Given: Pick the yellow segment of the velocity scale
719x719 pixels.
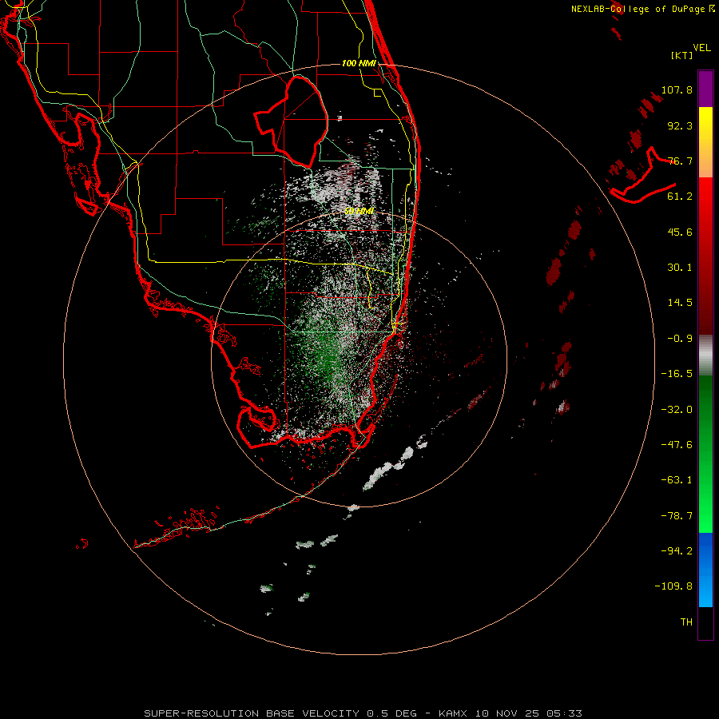Looking at the screenshot, I should [x=705, y=142].
